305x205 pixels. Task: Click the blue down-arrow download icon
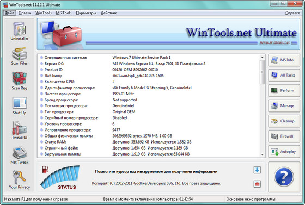(x=257, y=170)
